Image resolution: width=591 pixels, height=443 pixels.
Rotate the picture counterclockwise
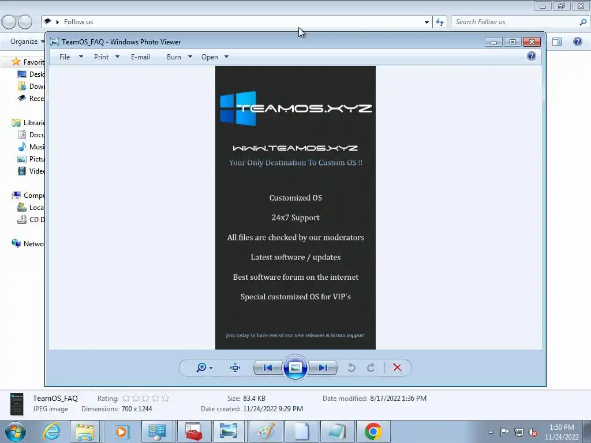pyautogui.click(x=351, y=367)
